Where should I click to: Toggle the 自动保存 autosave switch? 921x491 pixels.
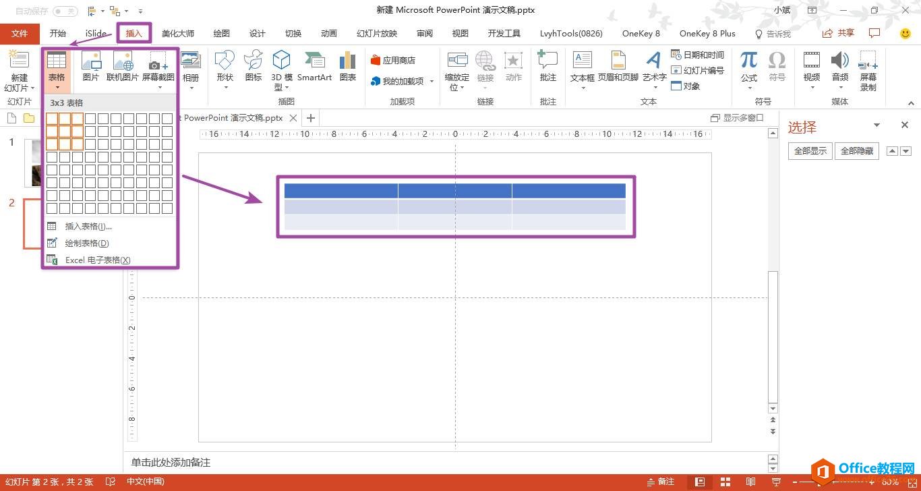pos(65,11)
